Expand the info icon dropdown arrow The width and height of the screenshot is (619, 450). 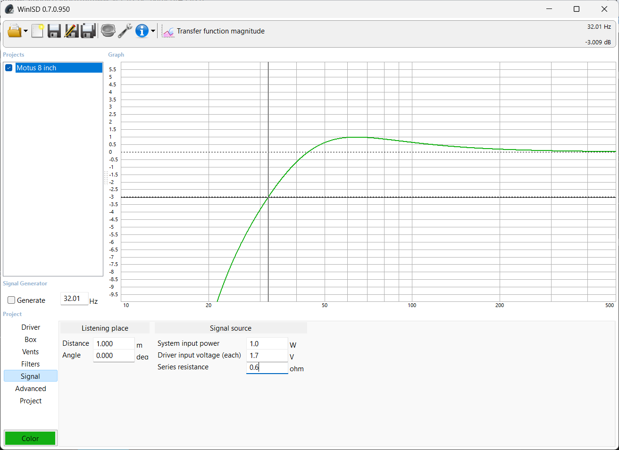tap(153, 32)
